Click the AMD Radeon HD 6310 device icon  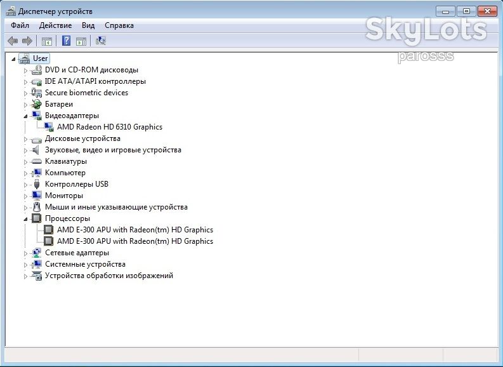pos(49,127)
